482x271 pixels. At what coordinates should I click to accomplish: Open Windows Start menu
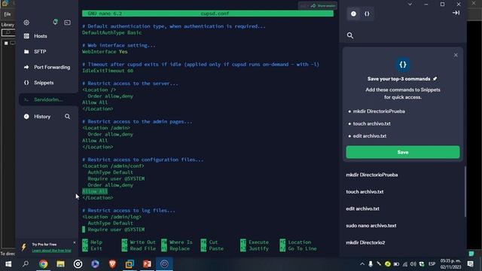tap(8, 264)
